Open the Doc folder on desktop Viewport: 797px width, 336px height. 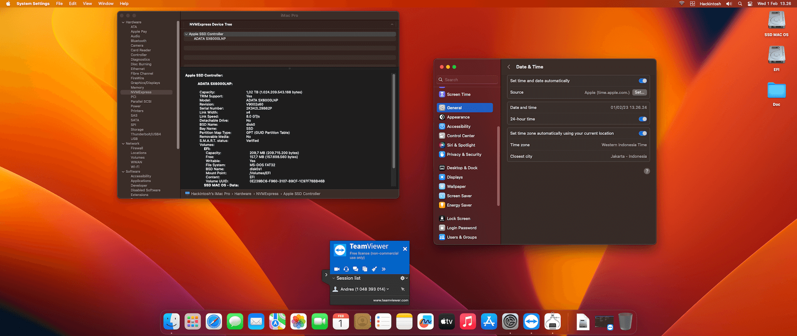776,94
